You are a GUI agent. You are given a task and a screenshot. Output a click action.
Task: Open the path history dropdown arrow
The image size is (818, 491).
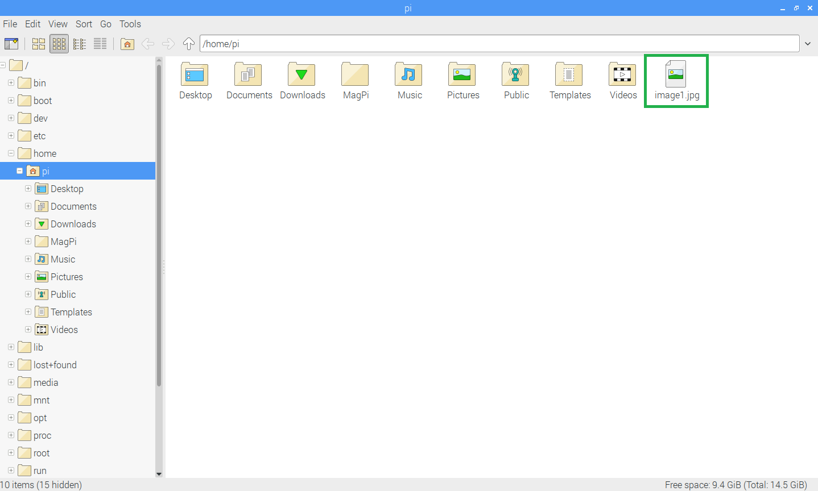(x=808, y=44)
